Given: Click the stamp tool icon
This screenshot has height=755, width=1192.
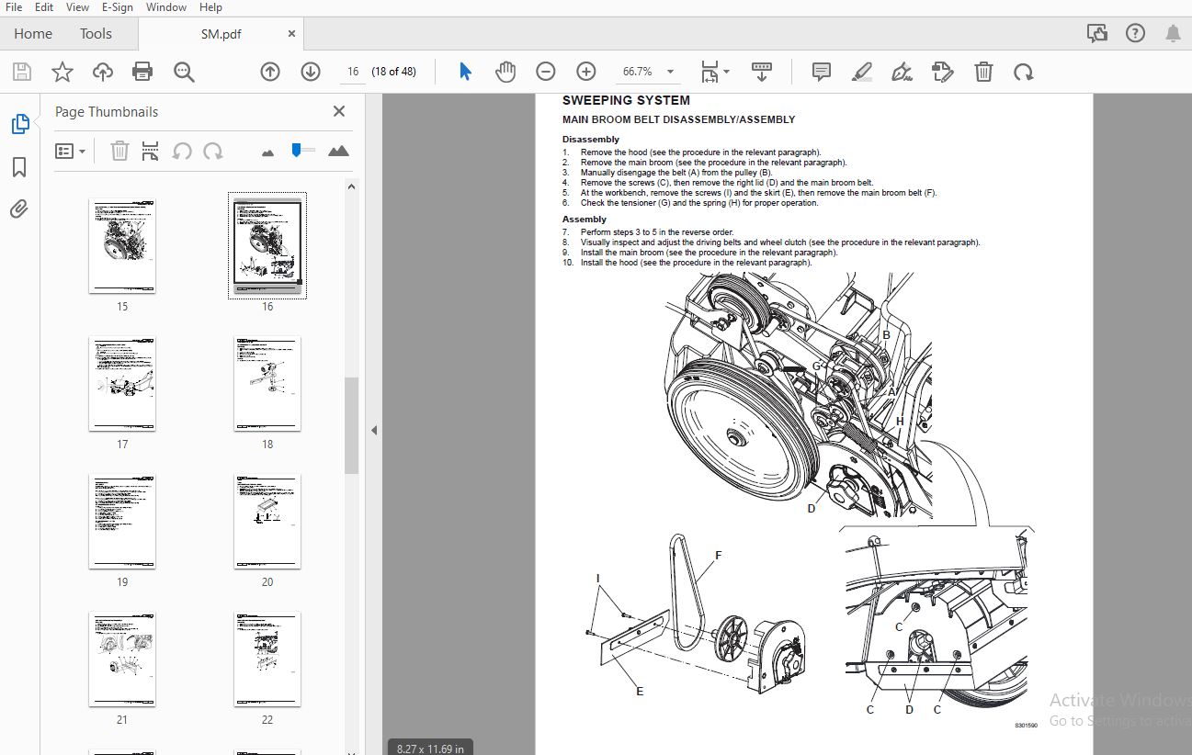Looking at the screenshot, I should click(x=942, y=72).
